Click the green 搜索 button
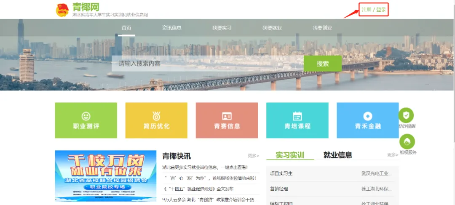The height and width of the screenshot is (205, 455). click(x=323, y=64)
